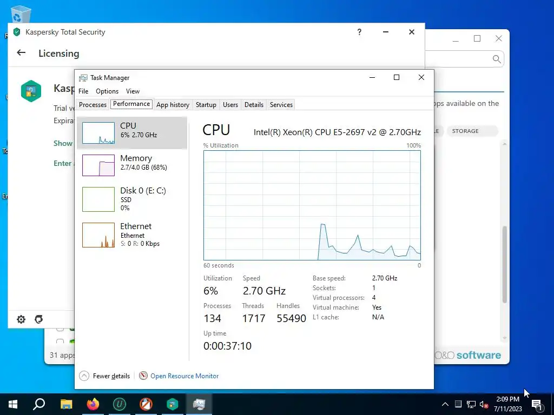The image size is (554, 415).
Task: Open Kaspersky settings gear icon
Action: 21,319
